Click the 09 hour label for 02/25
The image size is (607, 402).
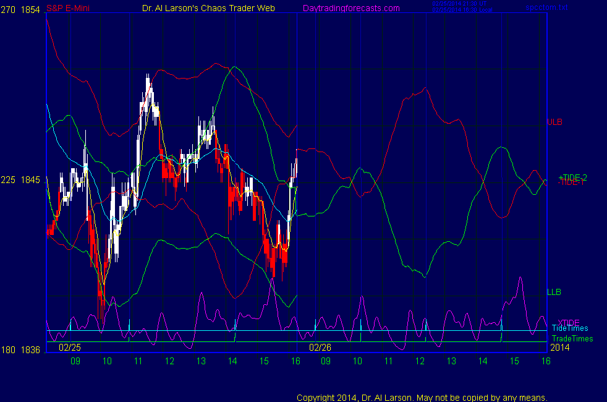coord(75,361)
